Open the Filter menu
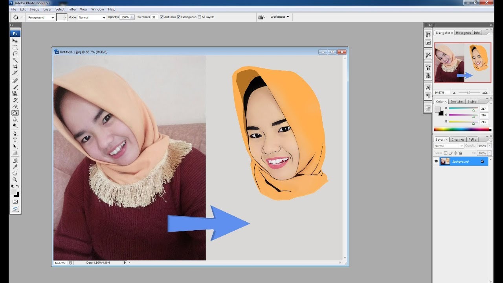 72,9
